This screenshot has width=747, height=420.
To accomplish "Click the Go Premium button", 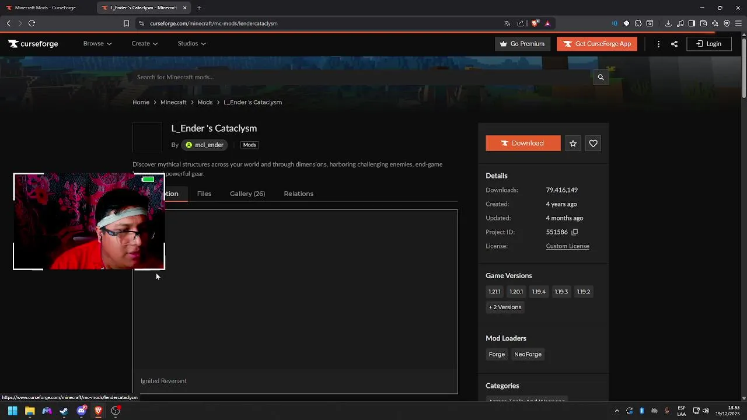I will click(522, 44).
